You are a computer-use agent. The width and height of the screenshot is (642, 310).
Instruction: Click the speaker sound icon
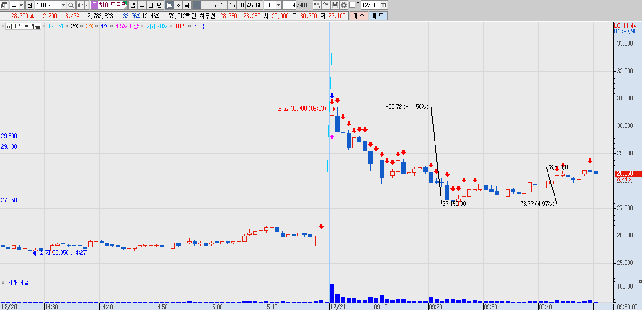tap(80, 5)
